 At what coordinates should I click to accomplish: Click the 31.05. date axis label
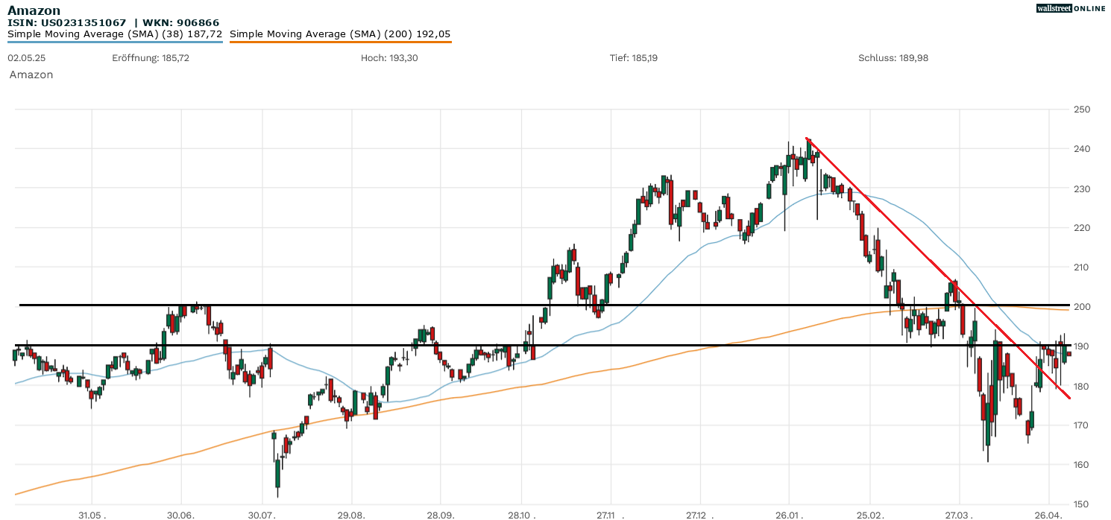coord(92,514)
